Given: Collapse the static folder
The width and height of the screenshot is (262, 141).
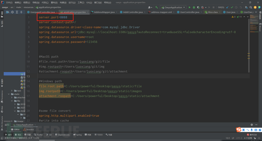Looking at the screenshot, I should point(9,94).
